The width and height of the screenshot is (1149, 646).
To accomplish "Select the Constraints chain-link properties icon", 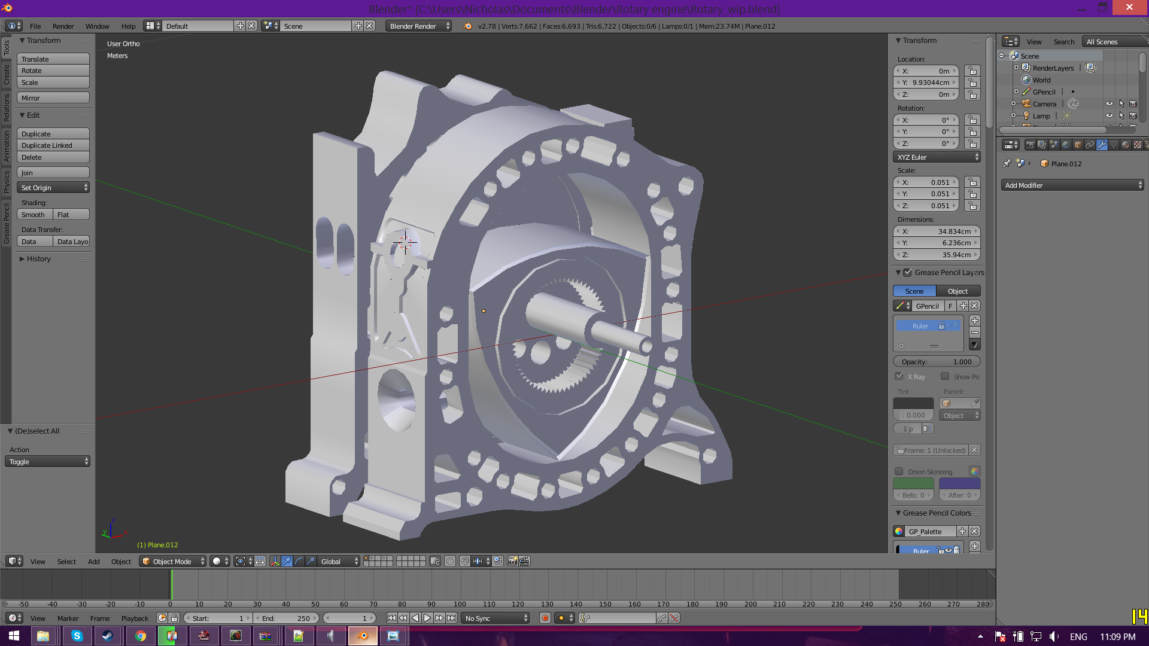I will [1090, 145].
